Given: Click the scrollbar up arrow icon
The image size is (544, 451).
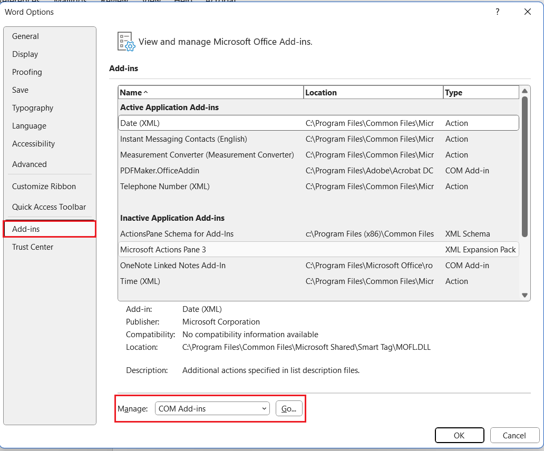Looking at the screenshot, I should (524, 92).
